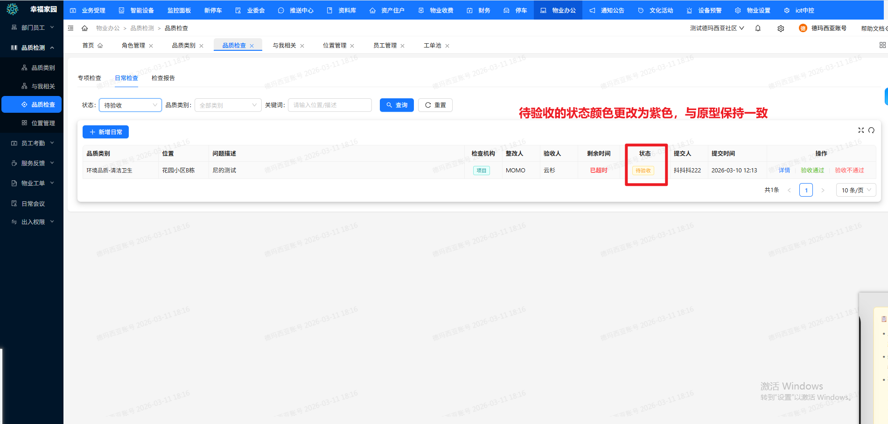Switch to the 专项检查 tab
This screenshot has width=888, height=424.
click(90, 78)
